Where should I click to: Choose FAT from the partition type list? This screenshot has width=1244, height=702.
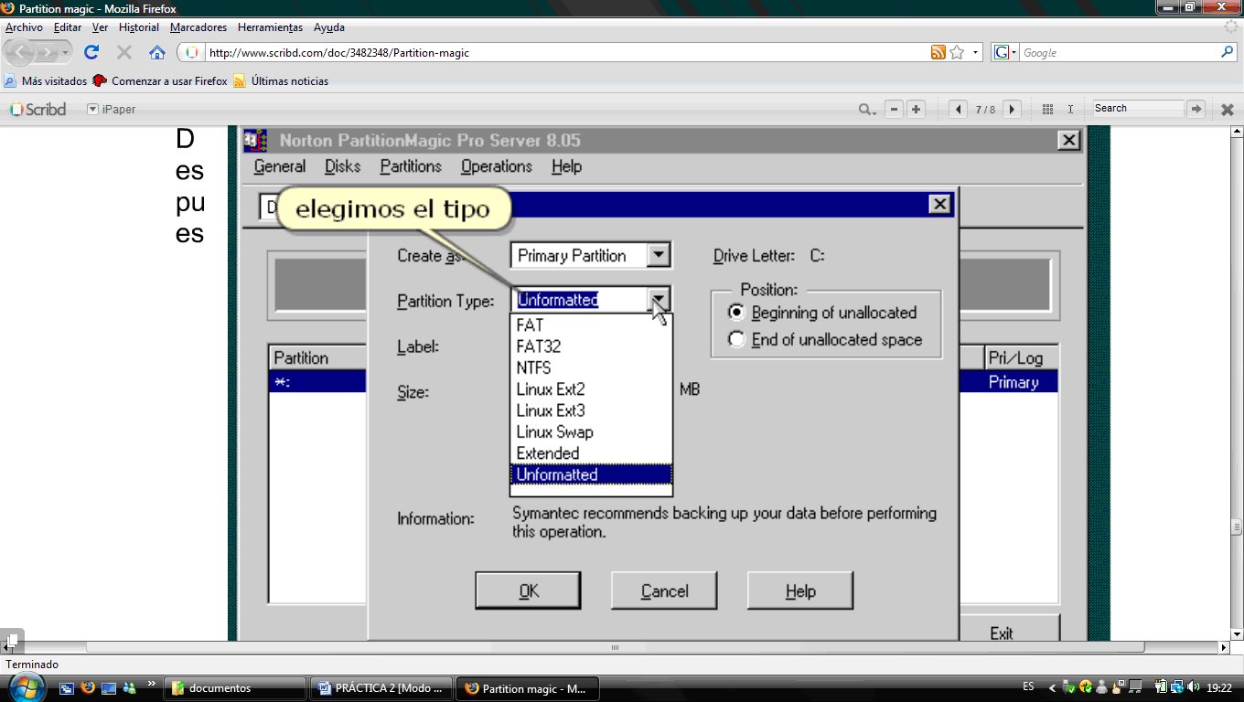[x=590, y=325]
